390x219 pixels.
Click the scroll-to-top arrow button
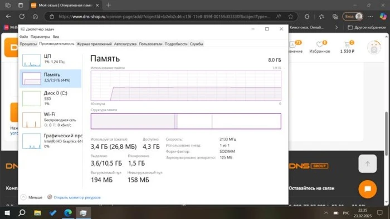tap(367, 163)
